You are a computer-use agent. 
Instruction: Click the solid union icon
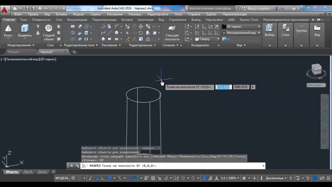tap(73, 27)
